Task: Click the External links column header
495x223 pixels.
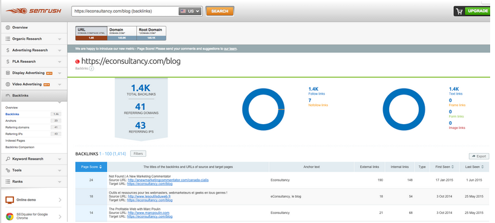Action: [369, 167]
